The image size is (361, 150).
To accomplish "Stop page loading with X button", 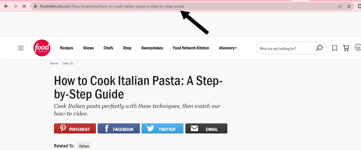I will [24, 6].
